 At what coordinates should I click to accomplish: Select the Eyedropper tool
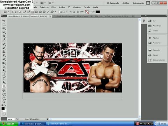(4, 40)
